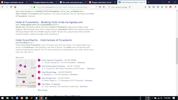
Task: Expand the TripAdvisor result URL dropdown arrow
Action: click(84, 11)
